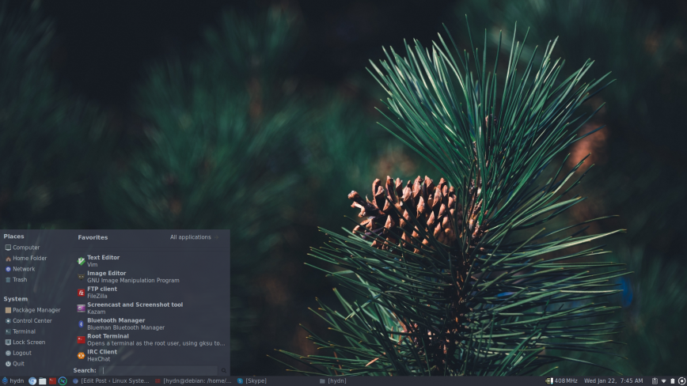
Task: Select Quit in System section
Action: tap(14, 363)
